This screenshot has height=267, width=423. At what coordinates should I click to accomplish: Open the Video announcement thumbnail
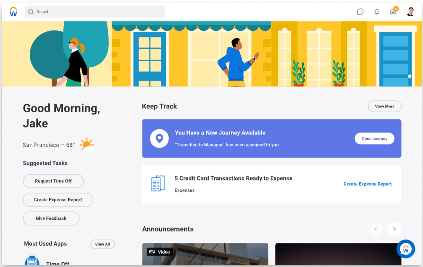[x=205, y=254]
